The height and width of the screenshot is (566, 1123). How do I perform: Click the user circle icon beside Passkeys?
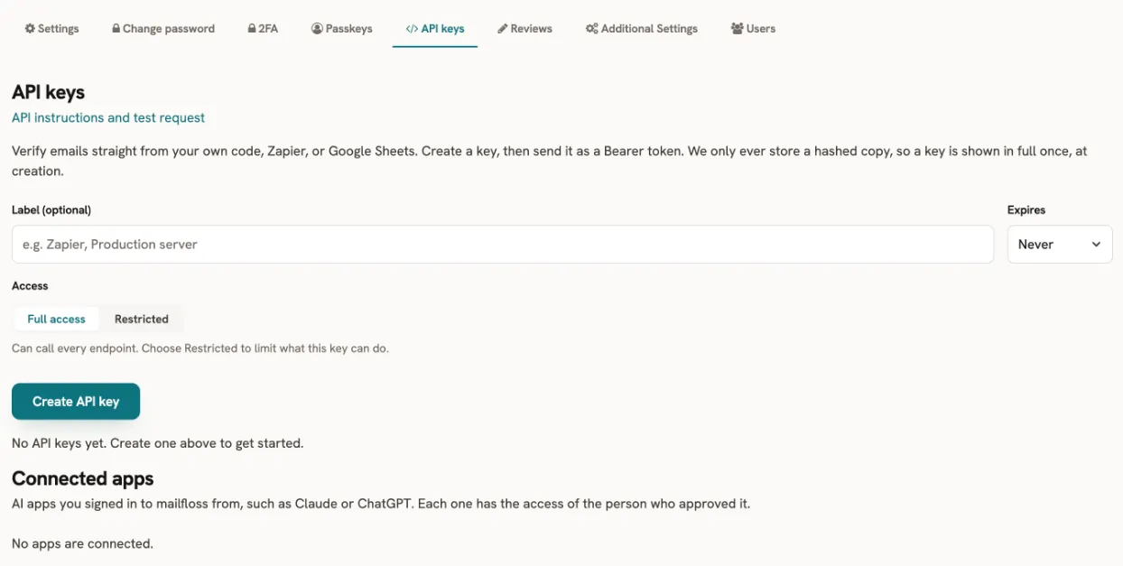(317, 29)
